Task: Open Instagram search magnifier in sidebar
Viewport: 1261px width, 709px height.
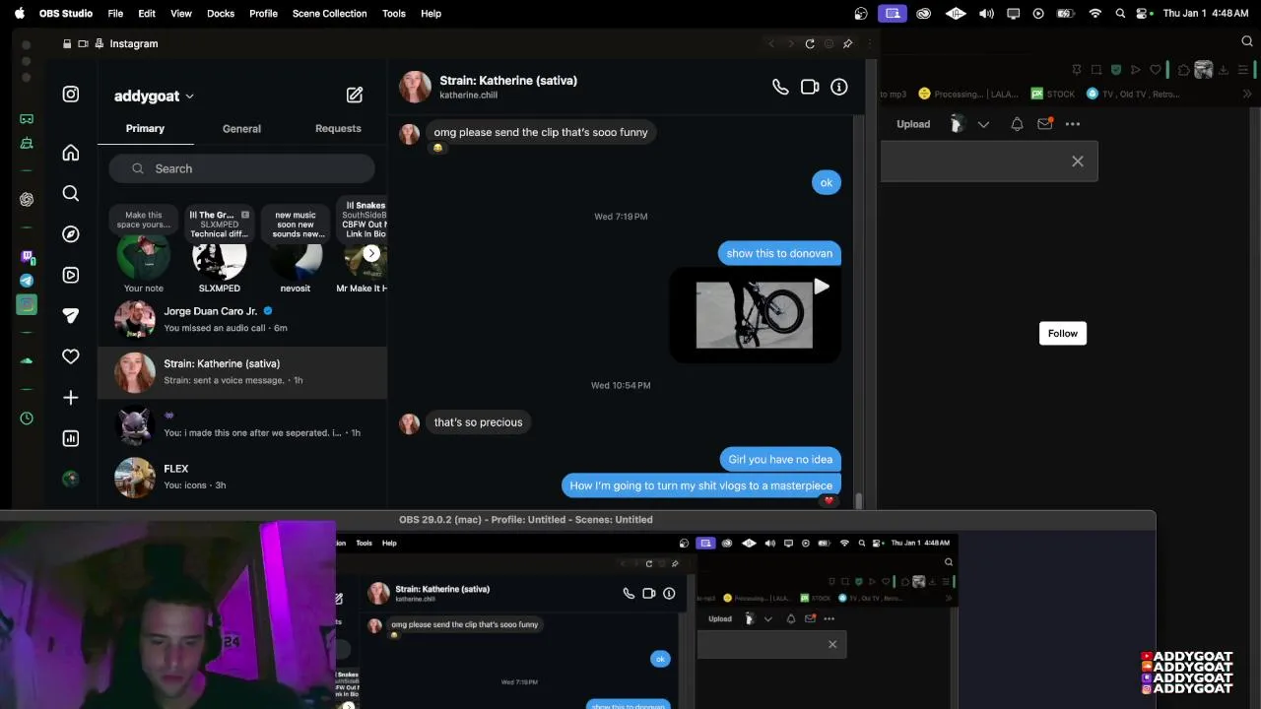Action: click(71, 193)
